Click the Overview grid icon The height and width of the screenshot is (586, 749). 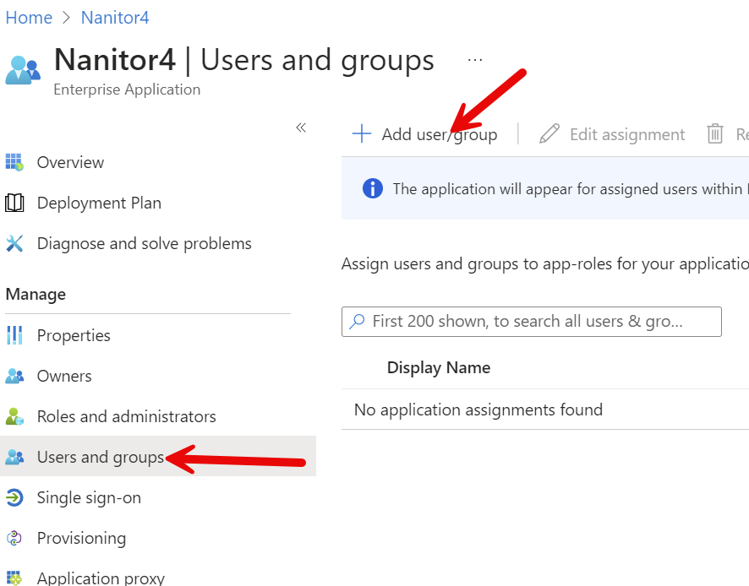(15, 162)
